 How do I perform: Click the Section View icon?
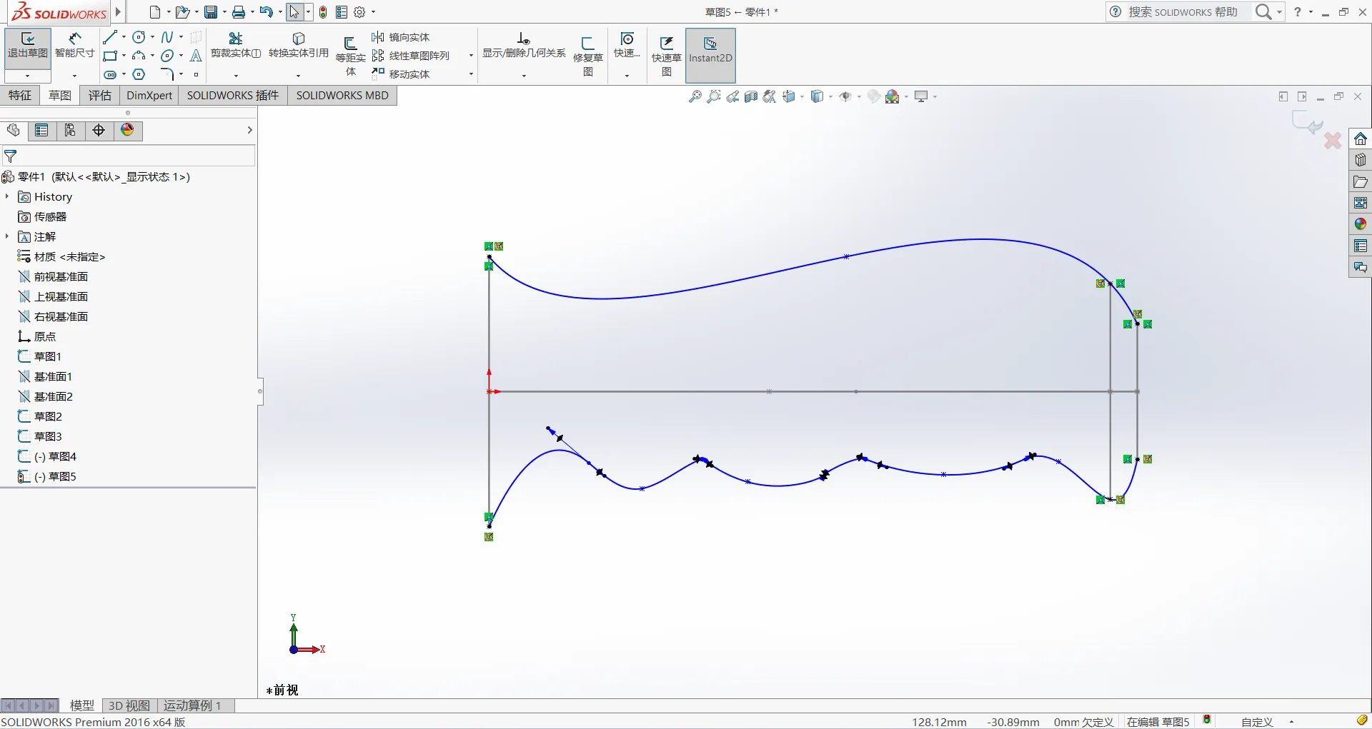click(x=750, y=96)
